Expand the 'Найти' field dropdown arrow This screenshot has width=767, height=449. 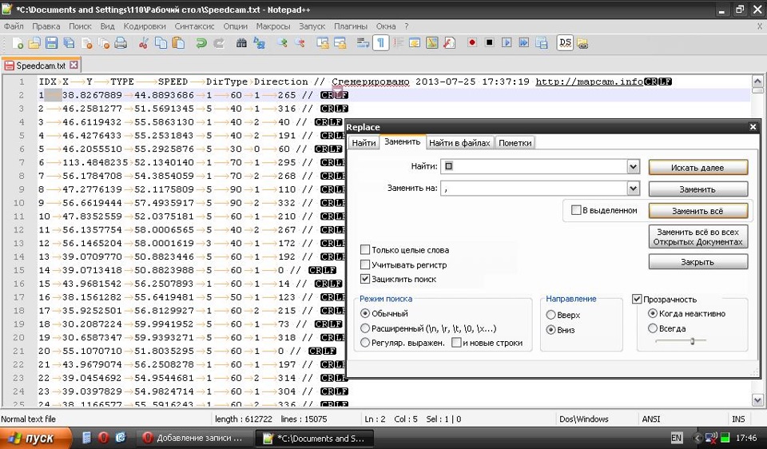tap(633, 167)
